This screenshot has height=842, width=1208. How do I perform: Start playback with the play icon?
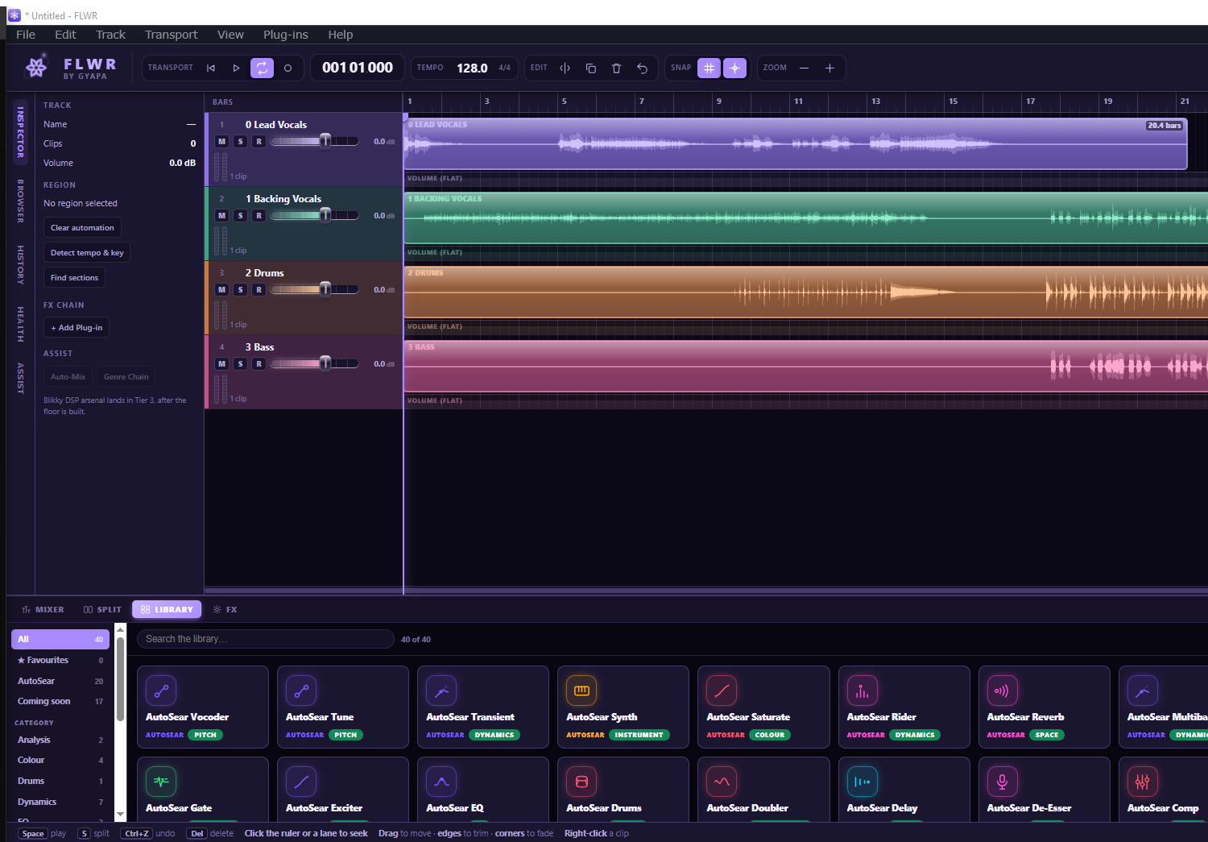[x=237, y=68]
